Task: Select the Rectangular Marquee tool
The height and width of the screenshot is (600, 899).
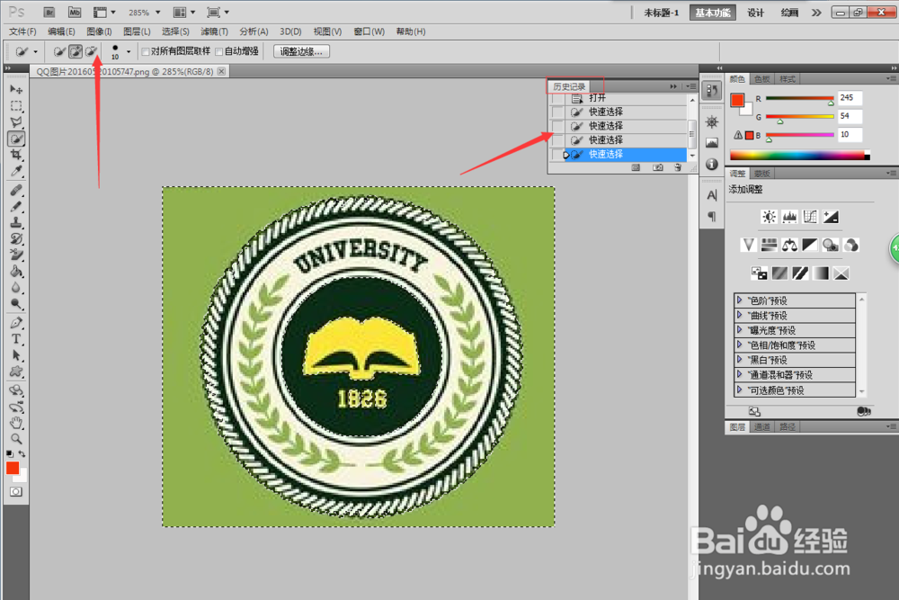Action: coord(16,106)
